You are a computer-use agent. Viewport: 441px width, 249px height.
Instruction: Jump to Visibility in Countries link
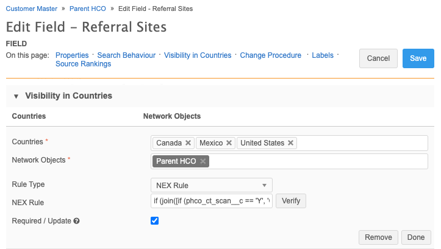[x=198, y=55]
